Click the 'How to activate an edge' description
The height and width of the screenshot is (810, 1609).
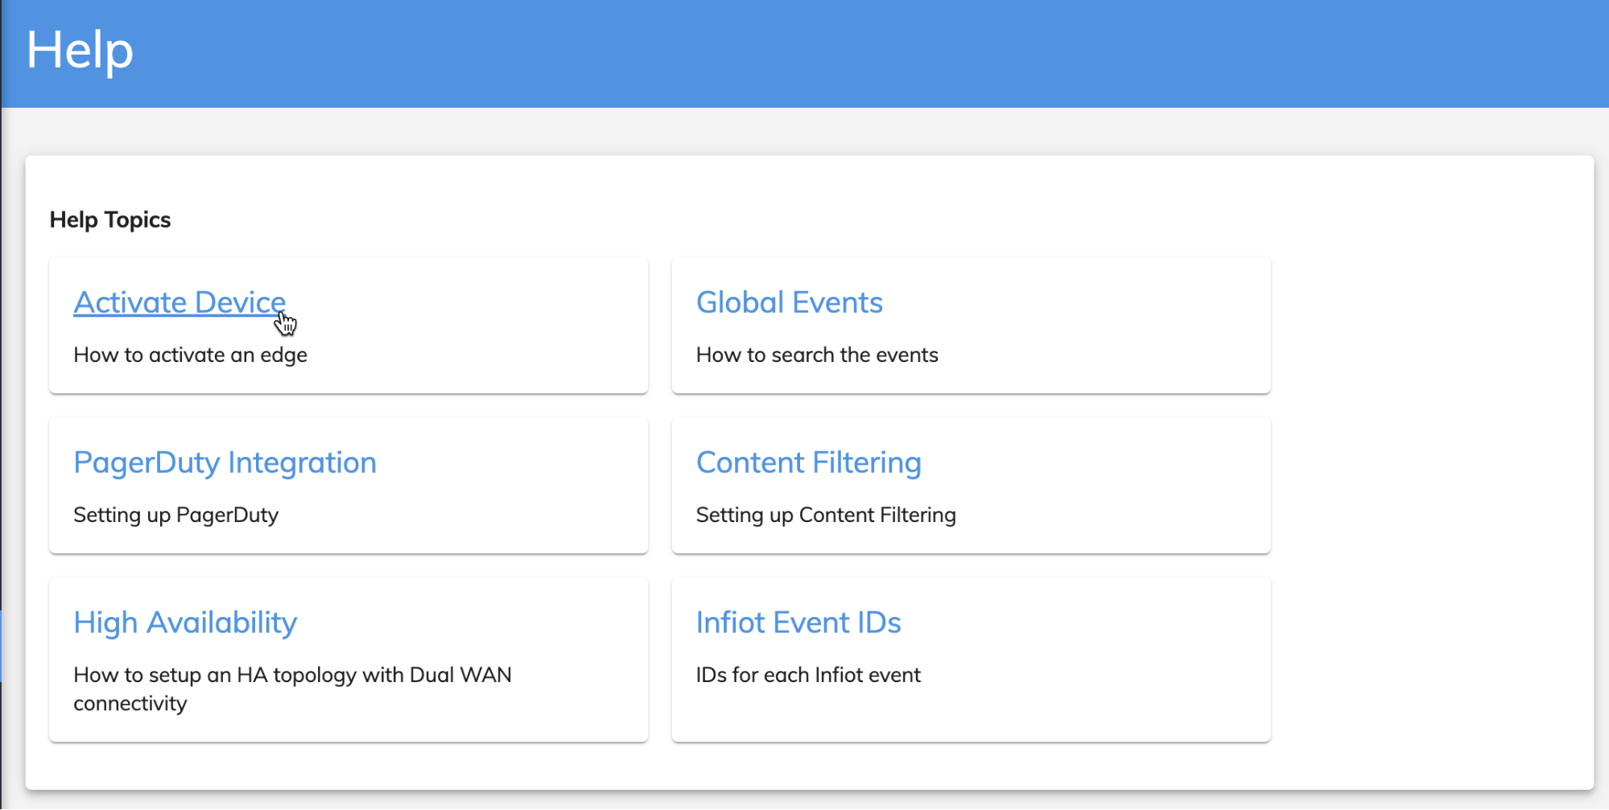pos(190,355)
